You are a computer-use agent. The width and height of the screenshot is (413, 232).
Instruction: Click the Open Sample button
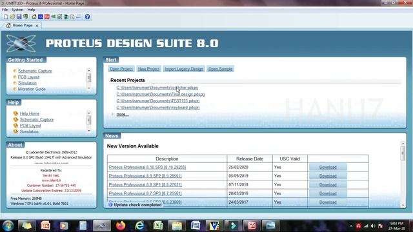[x=220, y=69]
